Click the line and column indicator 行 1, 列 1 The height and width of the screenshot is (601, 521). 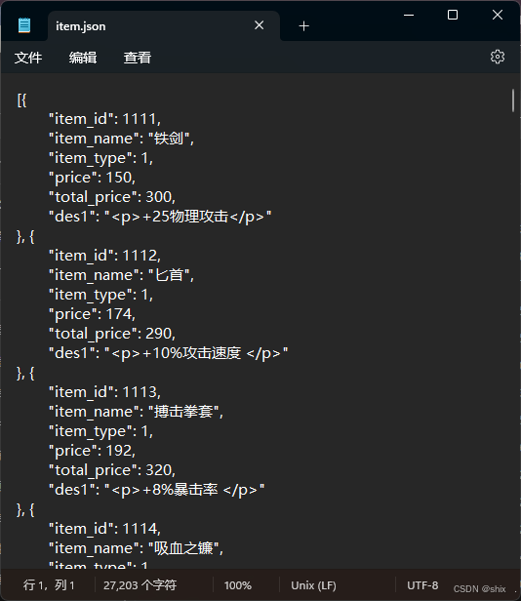pyautogui.click(x=49, y=585)
